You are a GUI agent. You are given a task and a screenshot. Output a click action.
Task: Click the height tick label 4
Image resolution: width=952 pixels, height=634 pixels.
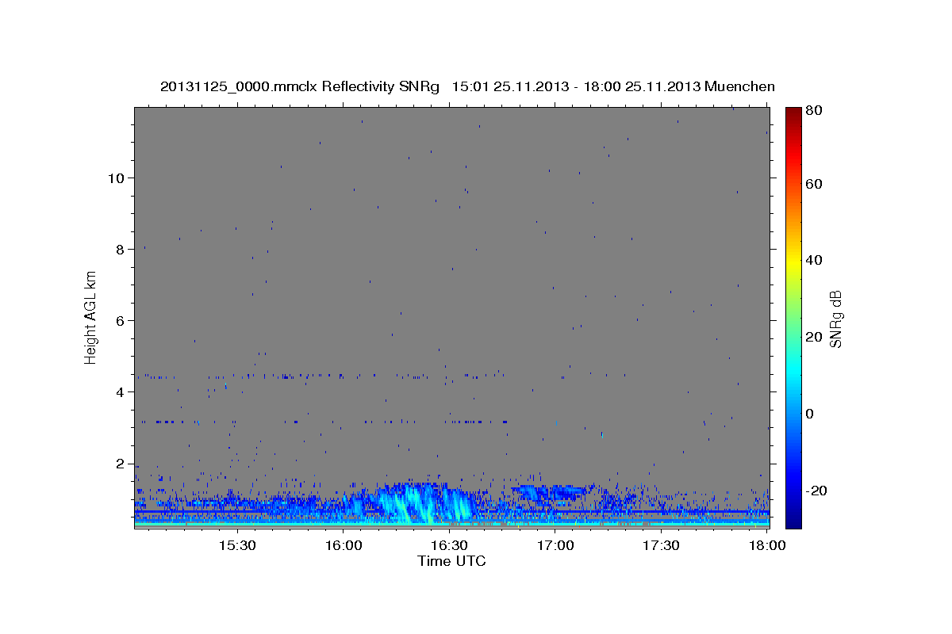click(120, 391)
